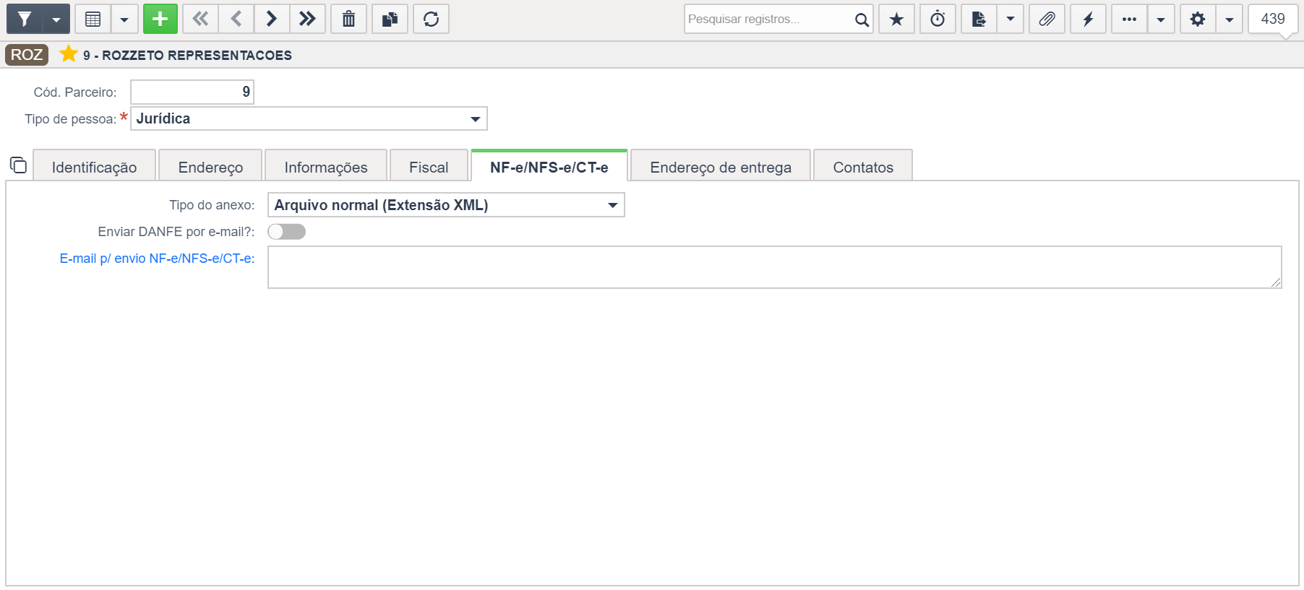Click the Pesquisar registros search field
Screen dimensions: 1304x590
(768, 19)
